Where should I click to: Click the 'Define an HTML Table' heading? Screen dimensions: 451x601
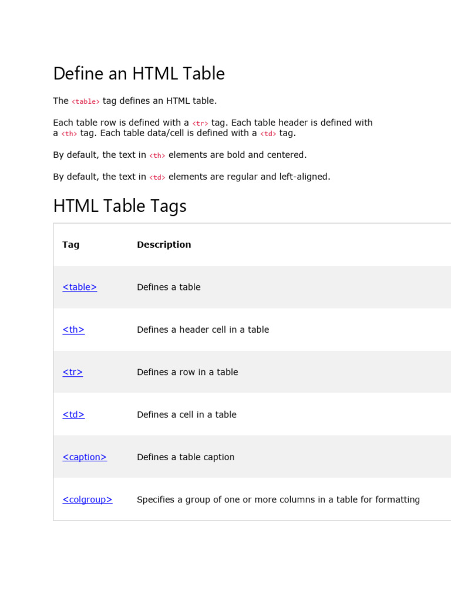point(139,73)
